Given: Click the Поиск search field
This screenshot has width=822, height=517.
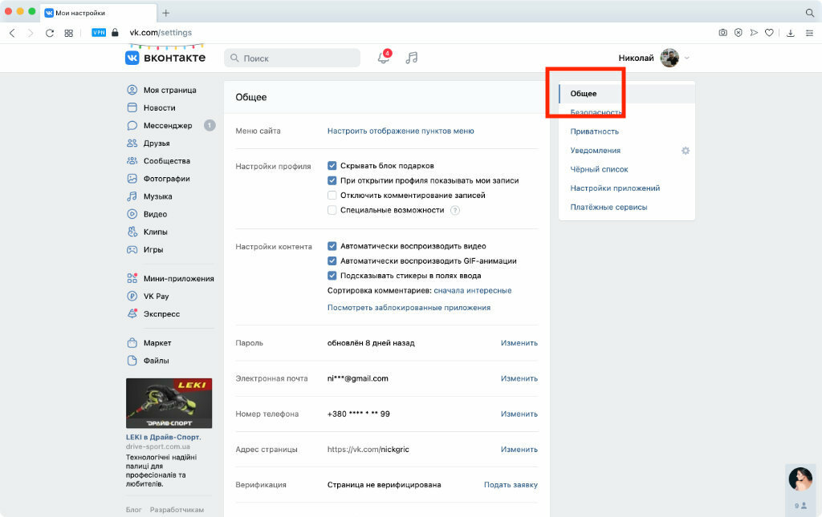Looking at the screenshot, I should [x=292, y=58].
